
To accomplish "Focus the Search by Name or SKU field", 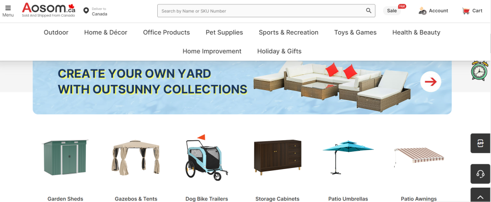I will [x=261, y=11].
